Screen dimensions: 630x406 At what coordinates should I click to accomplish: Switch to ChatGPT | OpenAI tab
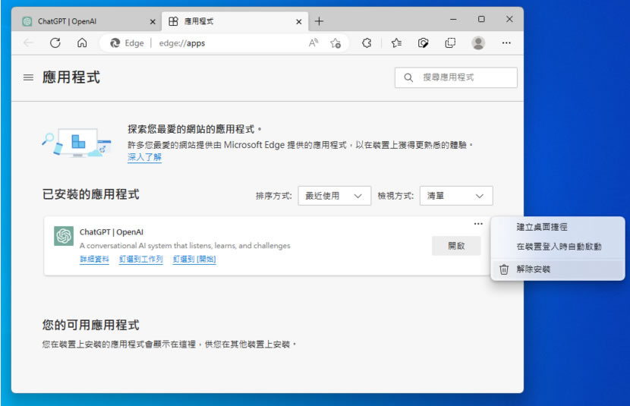pyautogui.click(x=88, y=21)
